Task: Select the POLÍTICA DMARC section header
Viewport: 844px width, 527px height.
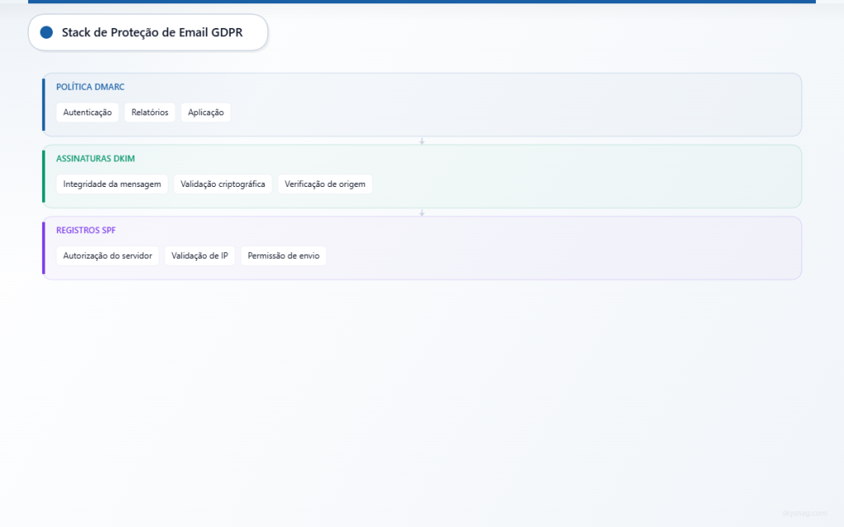Action: tap(89, 86)
